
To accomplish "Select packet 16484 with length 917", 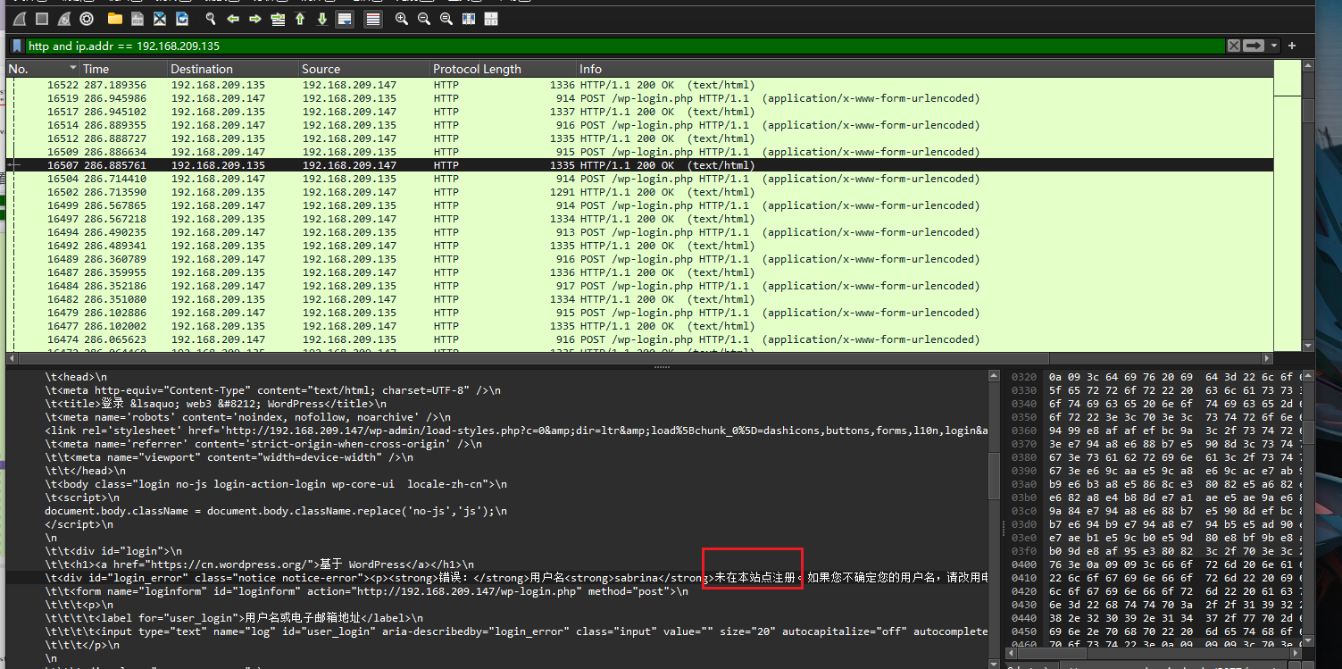I will pos(640,286).
